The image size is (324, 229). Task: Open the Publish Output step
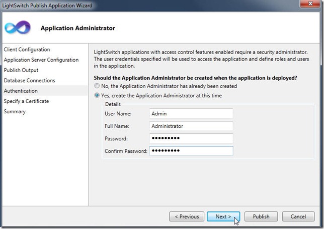click(21, 70)
